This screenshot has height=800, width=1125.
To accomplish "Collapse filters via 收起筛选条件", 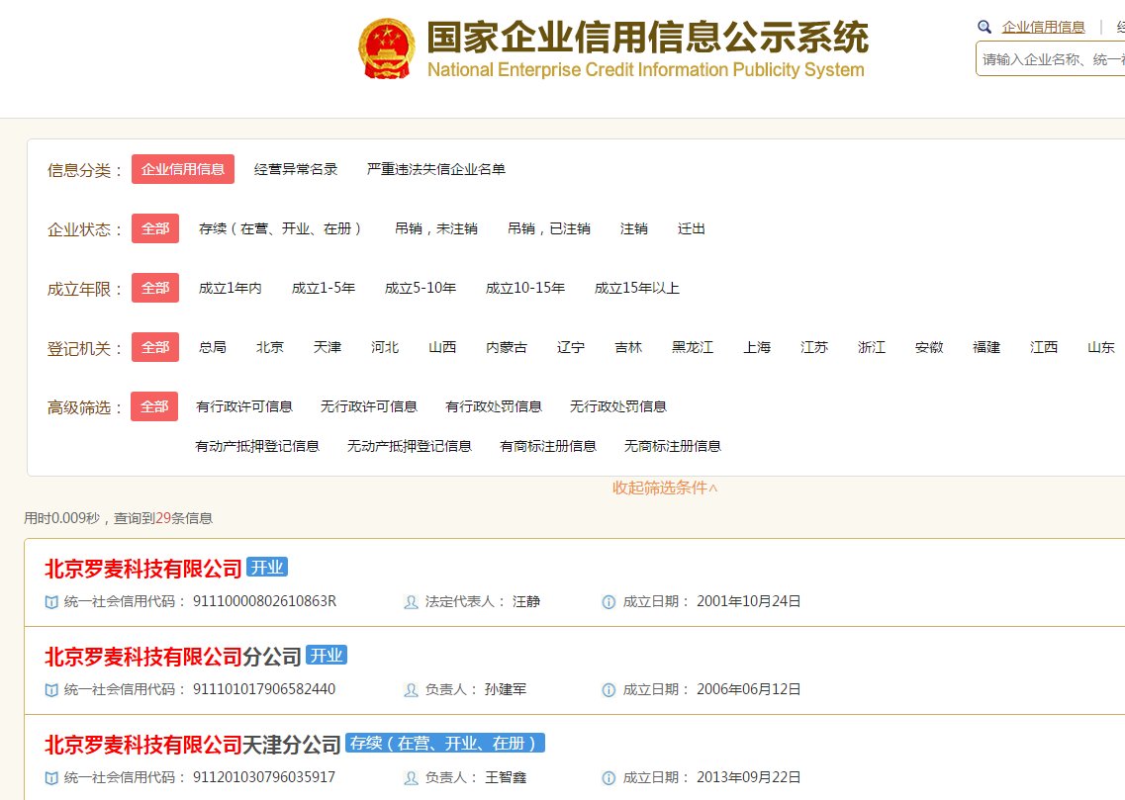I will (665, 487).
